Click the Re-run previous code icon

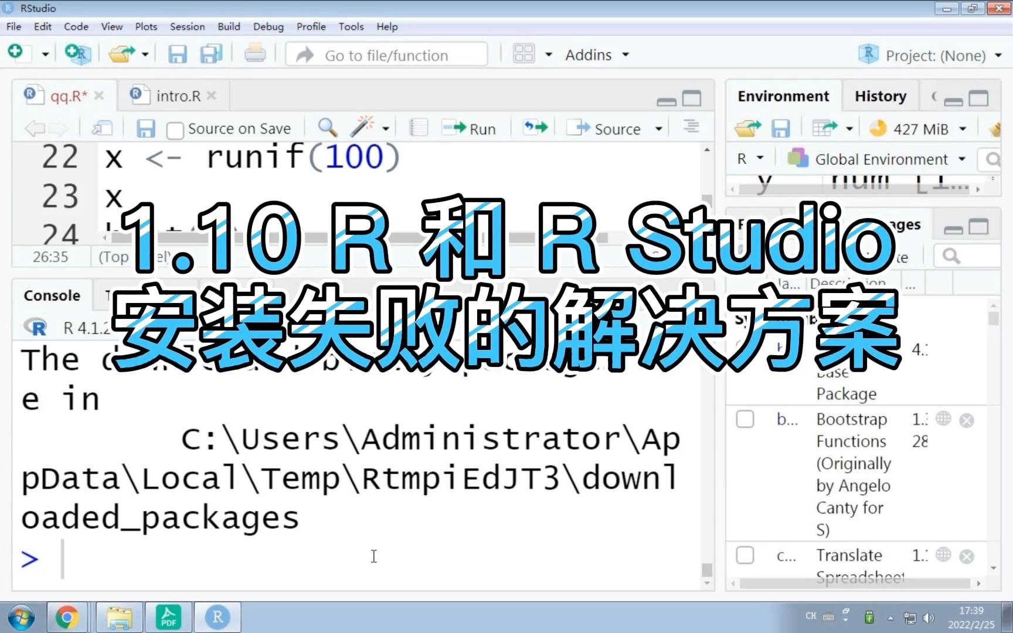[x=536, y=127]
